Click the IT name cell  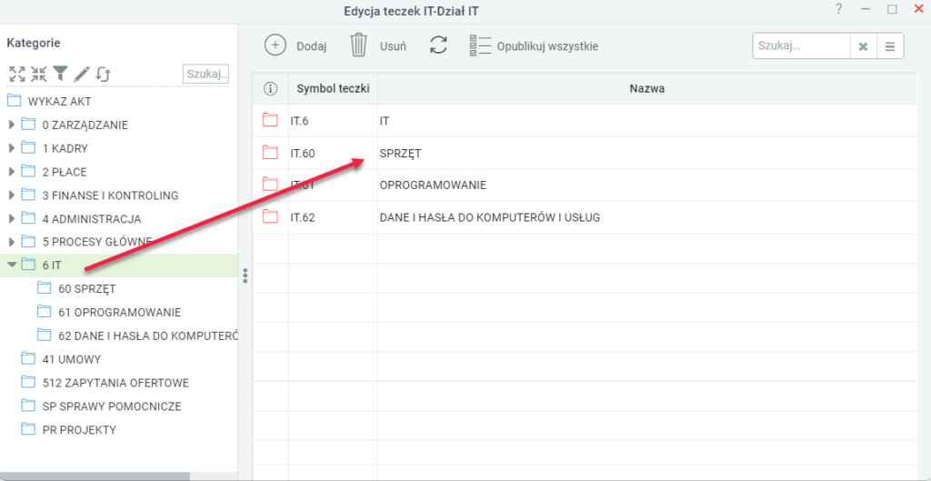(646, 121)
